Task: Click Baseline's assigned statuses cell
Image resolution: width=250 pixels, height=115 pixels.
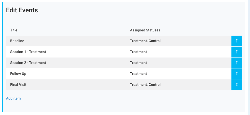Action: pos(145,41)
